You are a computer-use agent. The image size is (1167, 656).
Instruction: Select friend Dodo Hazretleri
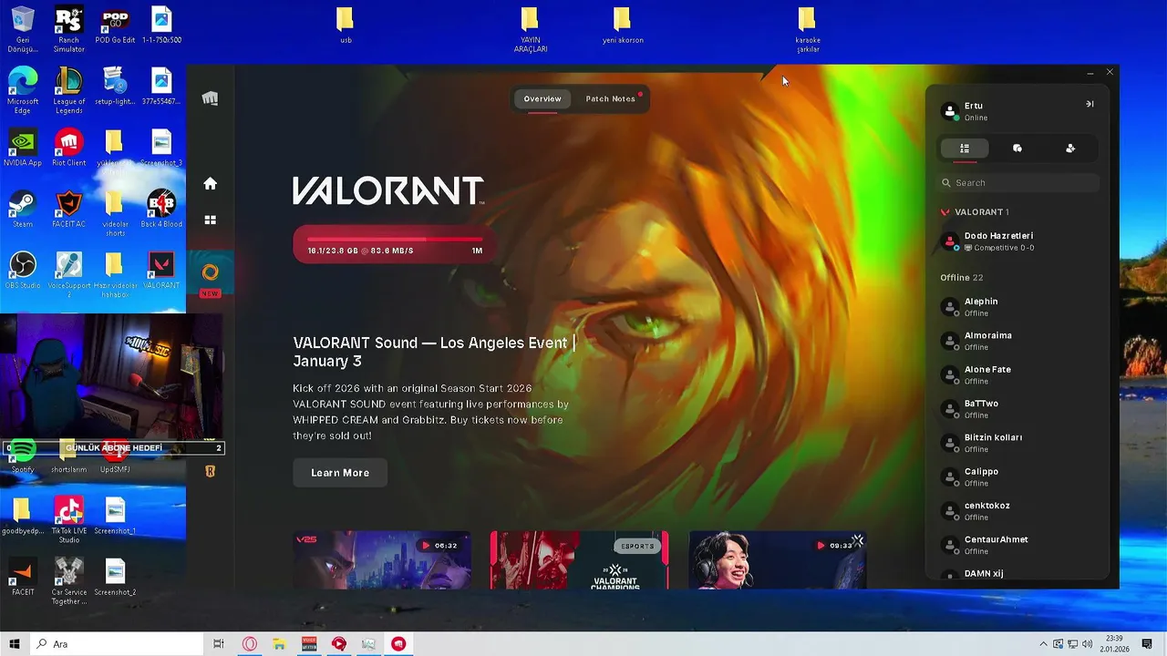[x=1018, y=241]
